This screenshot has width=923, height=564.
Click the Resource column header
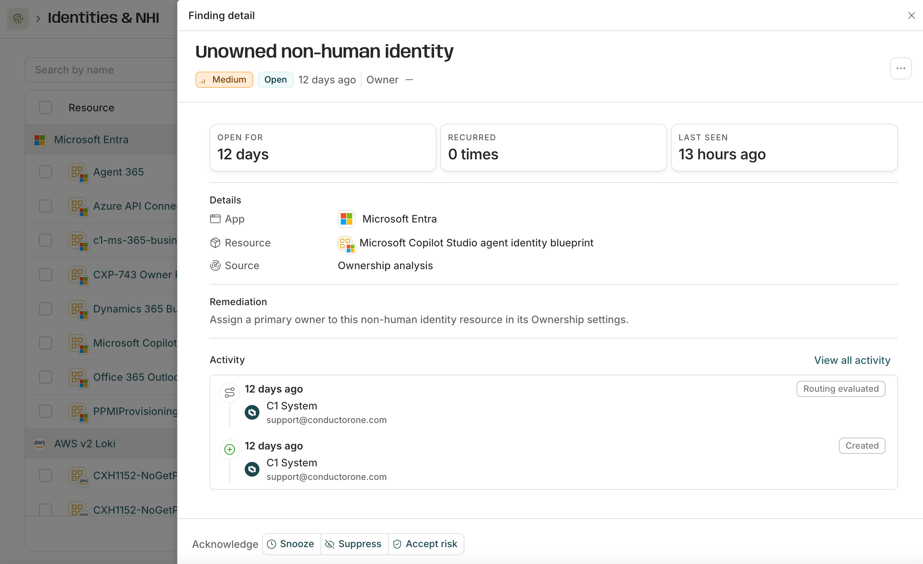91,108
